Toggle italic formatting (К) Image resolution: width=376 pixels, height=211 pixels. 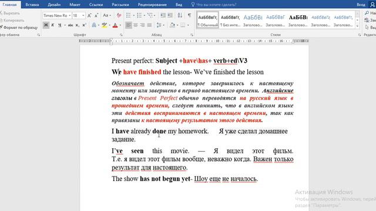[x=53, y=25]
